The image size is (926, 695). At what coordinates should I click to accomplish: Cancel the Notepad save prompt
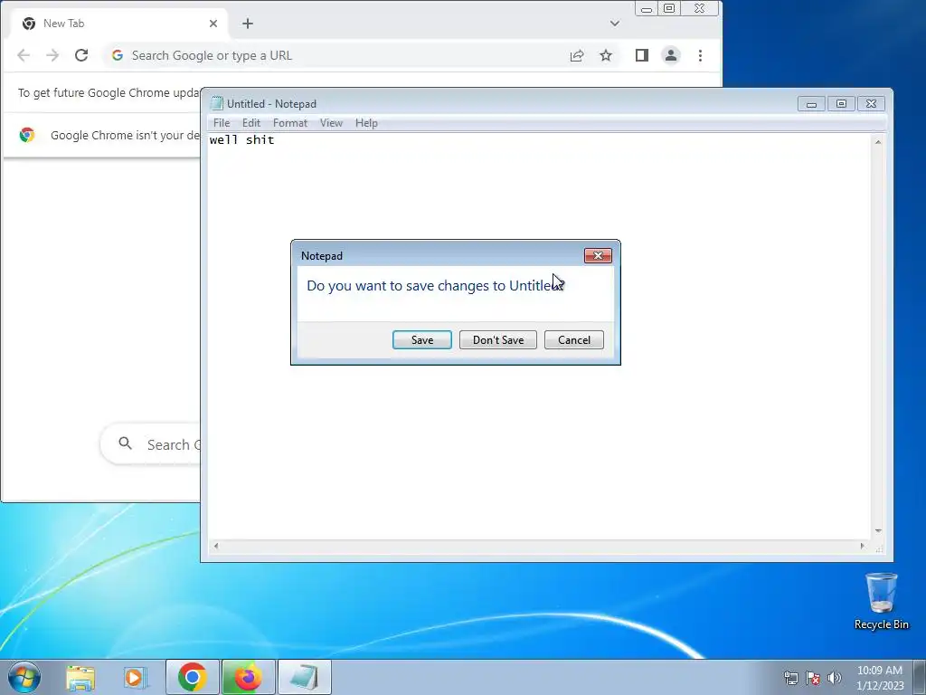(573, 340)
